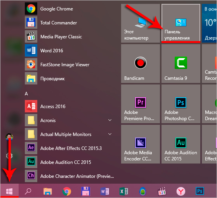
Task: Open the Этот компьютер tile
Action: click(x=141, y=23)
